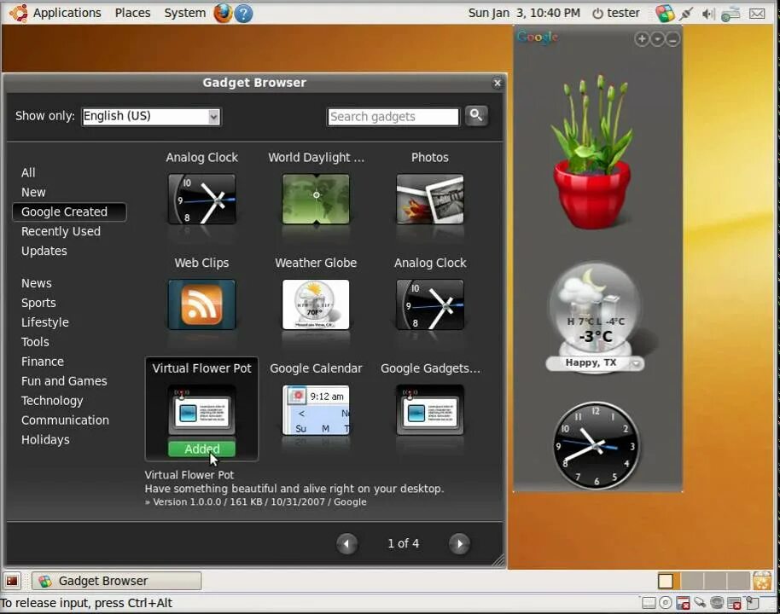Click the Google logo in sidebar

click(538, 38)
